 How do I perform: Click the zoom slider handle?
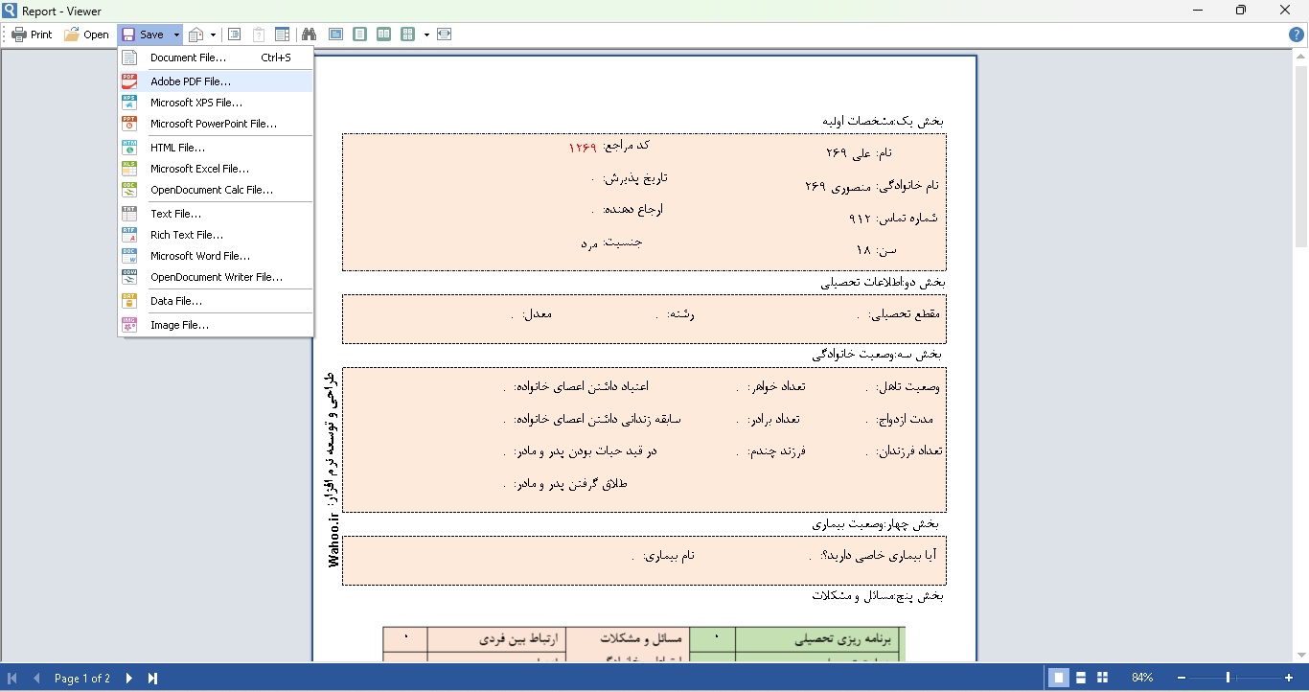(1229, 678)
